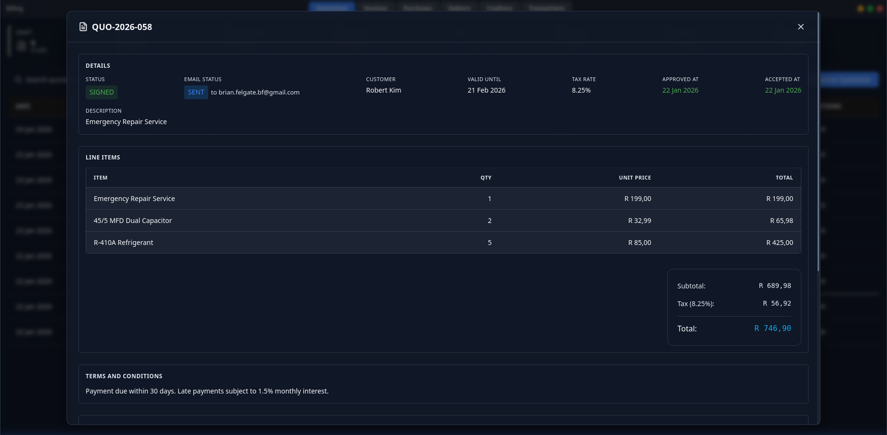Click the grand total R 746,90
Viewport: 887px width, 435px height.
pos(772,328)
